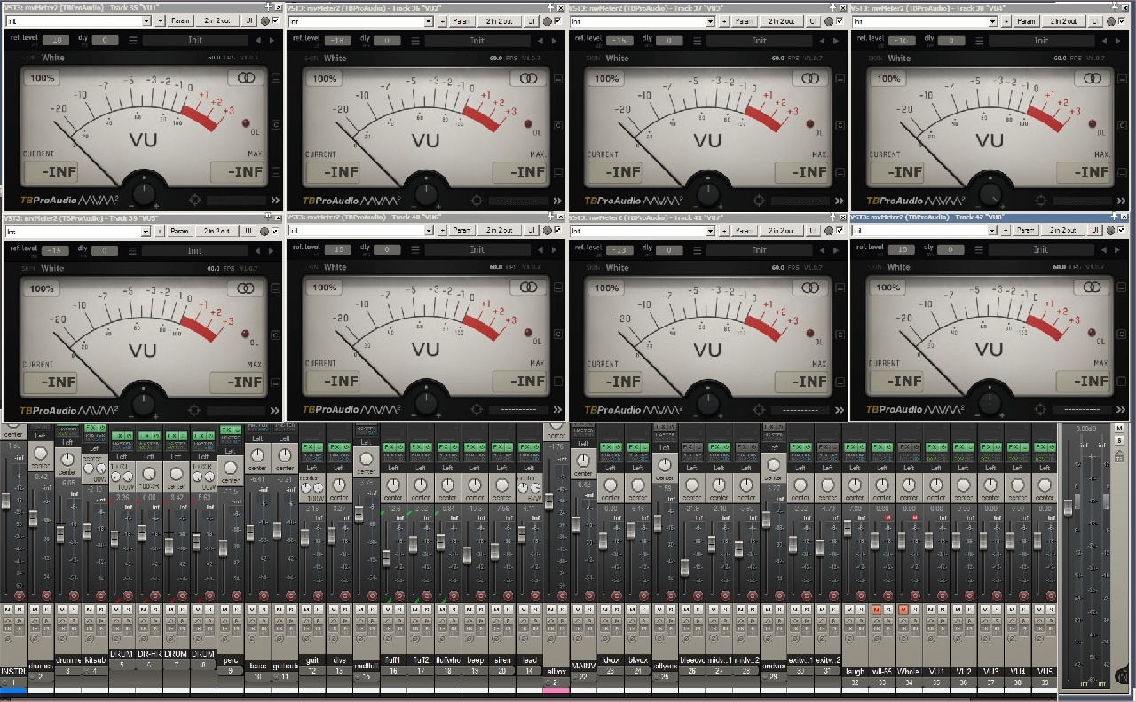Click stereo link icon in VU1 meter
Screen dimensions: 1136x702
[x=246, y=78]
